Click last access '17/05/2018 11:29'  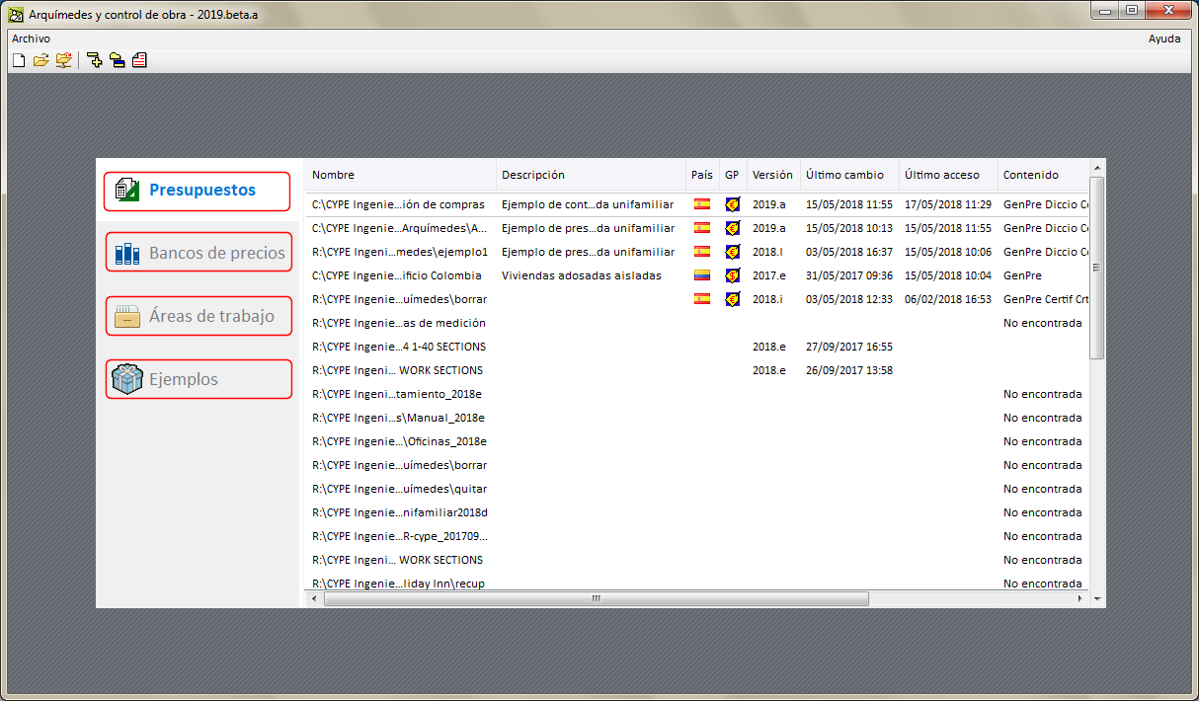tap(948, 204)
